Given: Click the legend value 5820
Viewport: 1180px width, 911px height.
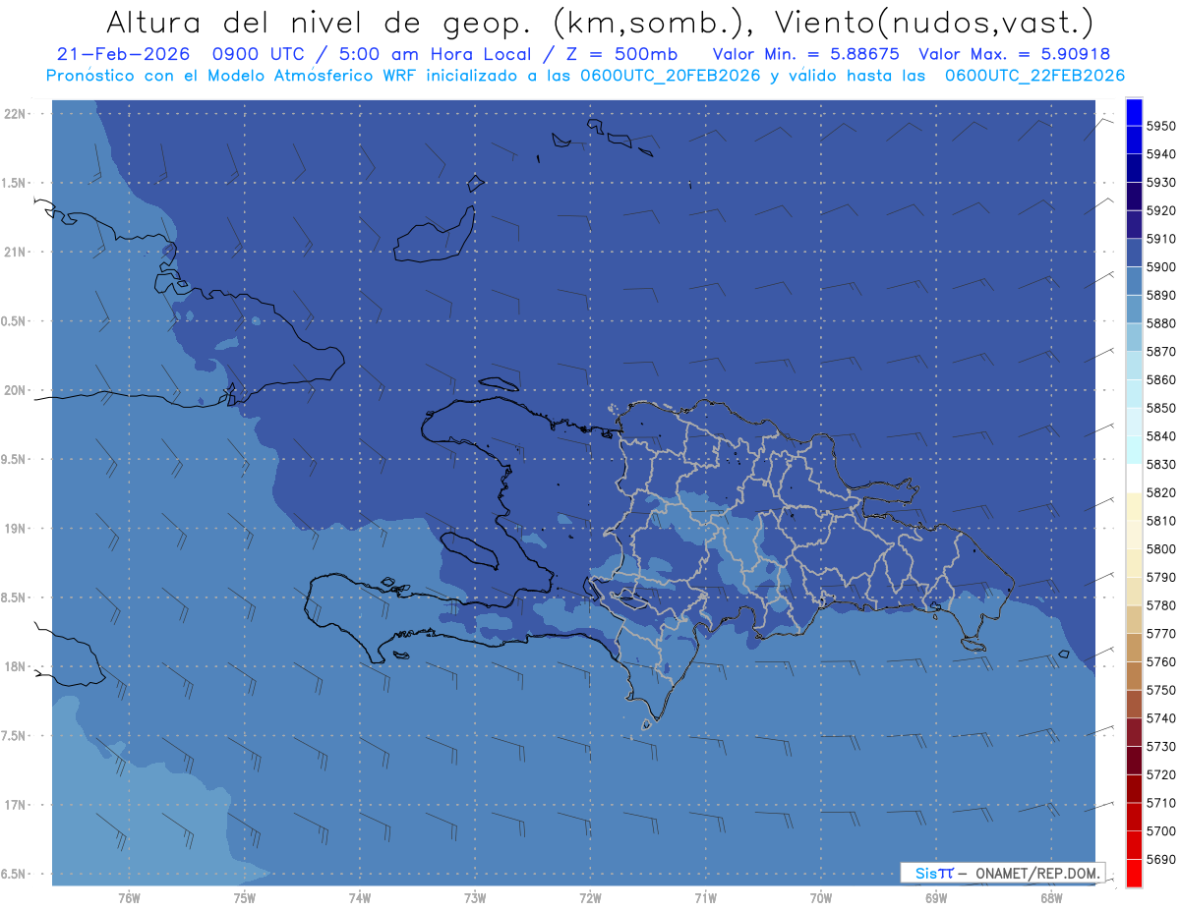Looking at the screenshot, I should tap(1160, 492).
